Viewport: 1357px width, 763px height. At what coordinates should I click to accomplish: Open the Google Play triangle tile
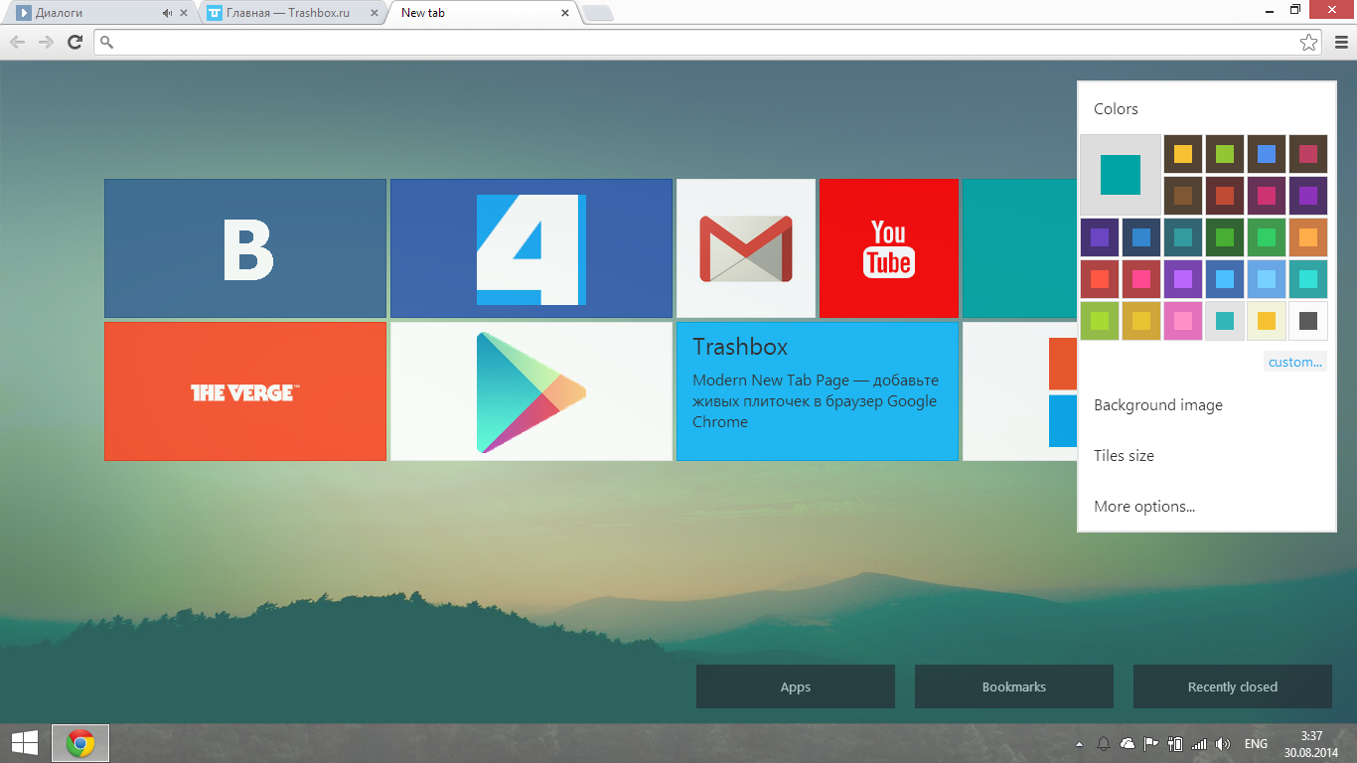(x=531, y=391)
